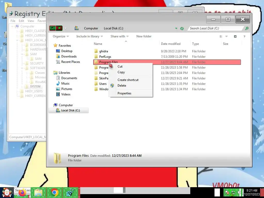The width and height of the screenshot is (264, 198).
Task: Choose Properties from the context menu
Action: pyautogui.click(x=124, y=93)
